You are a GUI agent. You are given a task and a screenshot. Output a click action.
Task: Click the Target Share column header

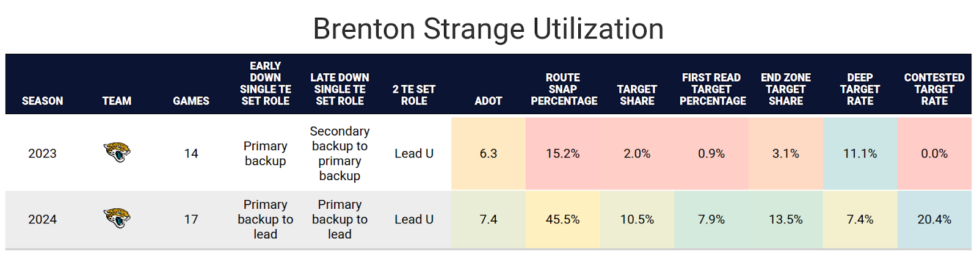[x=637, y=95]
